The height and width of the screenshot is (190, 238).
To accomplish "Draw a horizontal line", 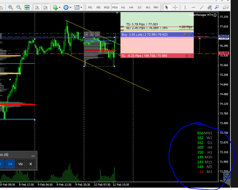I will [x=193, y=7].
